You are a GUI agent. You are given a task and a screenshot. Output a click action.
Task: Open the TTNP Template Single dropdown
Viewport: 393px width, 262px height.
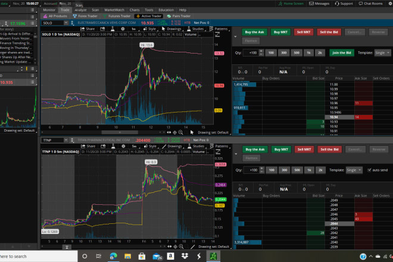click(354, 170)
